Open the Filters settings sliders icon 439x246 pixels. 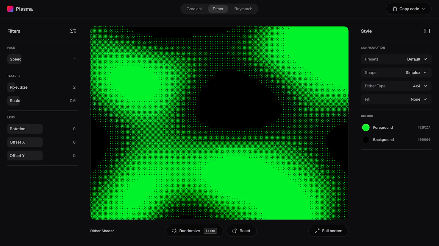(73, 31)
